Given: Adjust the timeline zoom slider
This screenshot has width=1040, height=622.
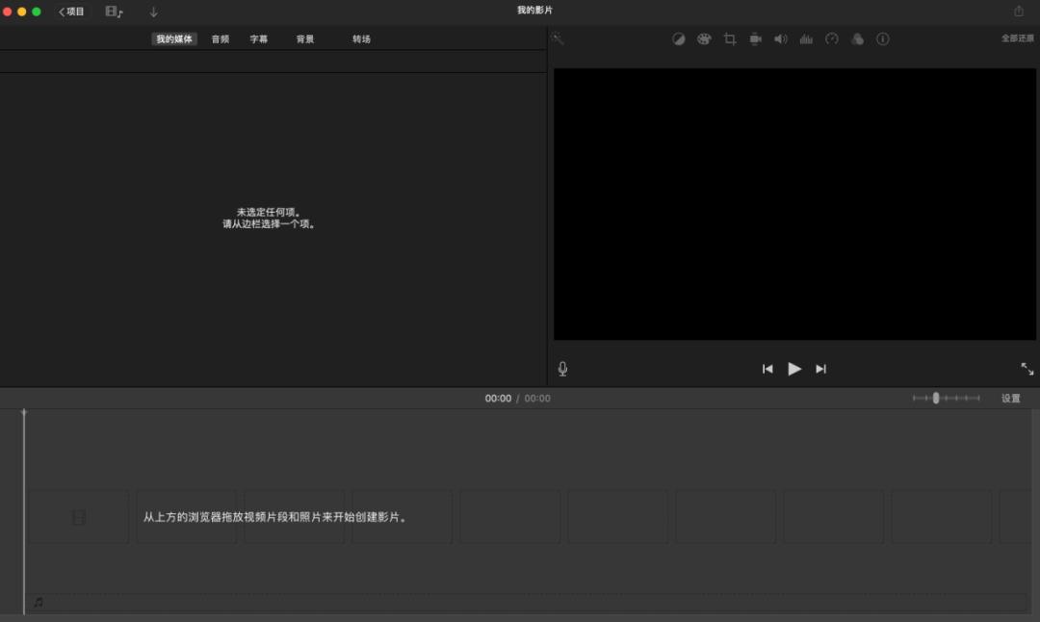Looking at the screenshot, I should [x=937, y=398].
